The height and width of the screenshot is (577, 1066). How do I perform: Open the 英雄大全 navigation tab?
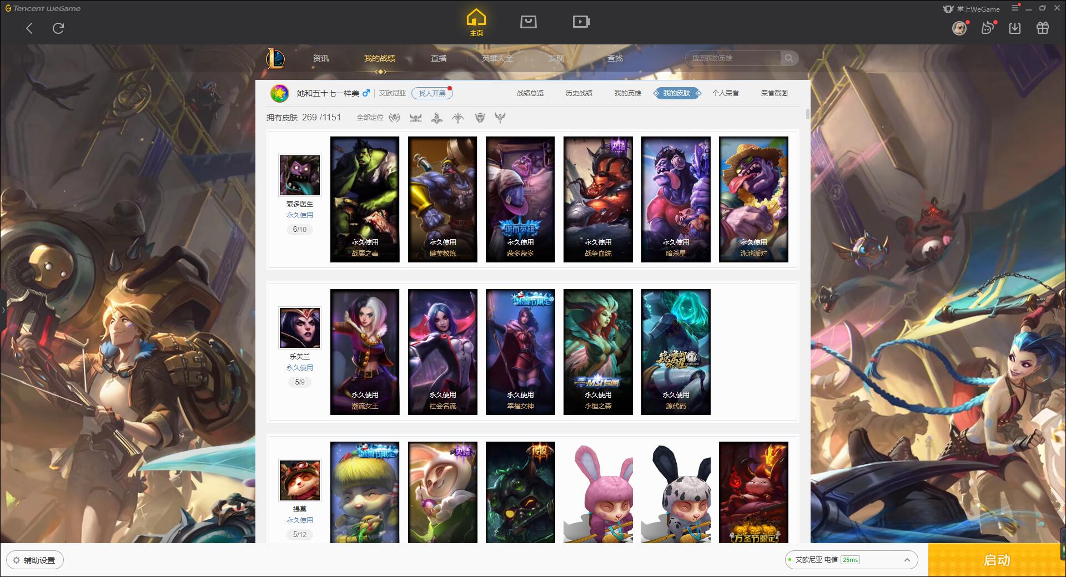coord(497,58)
